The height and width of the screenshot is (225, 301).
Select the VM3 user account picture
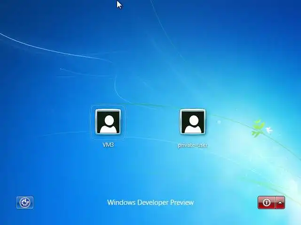tap(108, 122)
